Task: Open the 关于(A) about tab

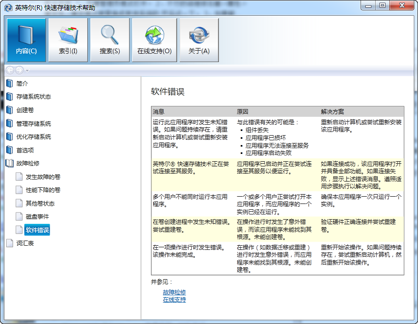Action: click(199, 40)
